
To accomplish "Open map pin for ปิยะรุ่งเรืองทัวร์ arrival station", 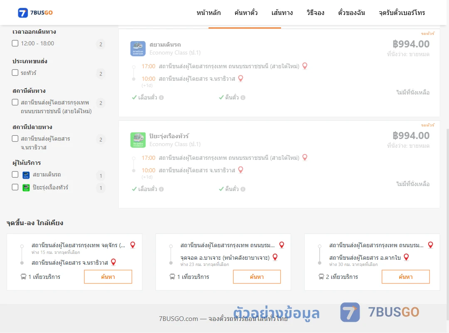I will click(x=241, y=170).
